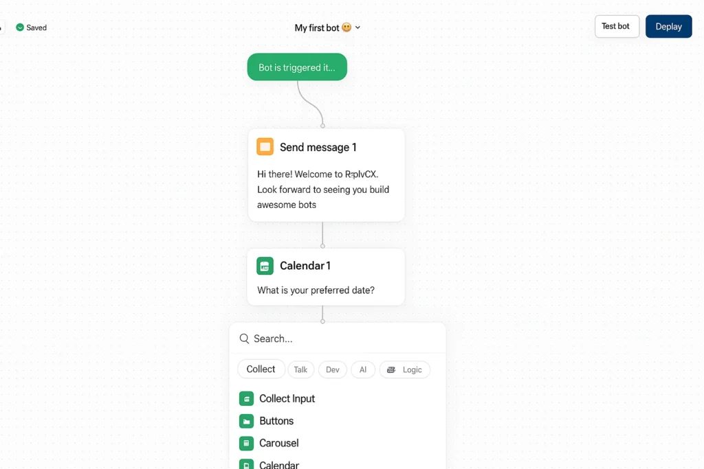Select the Calendar block icon in list

[x=247, y=464]
